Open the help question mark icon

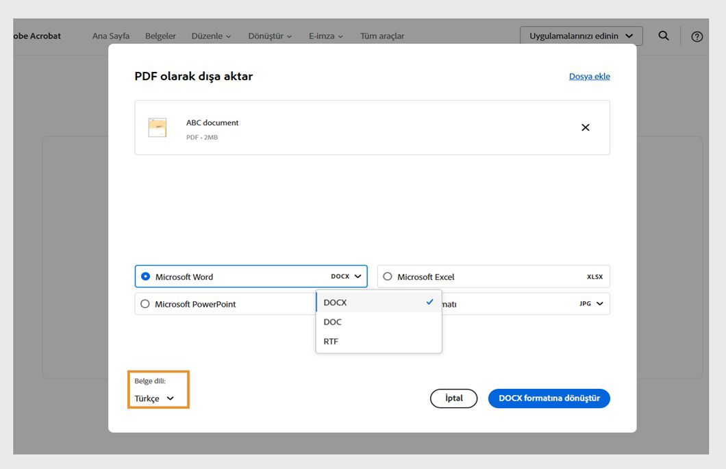click(697, 36)
